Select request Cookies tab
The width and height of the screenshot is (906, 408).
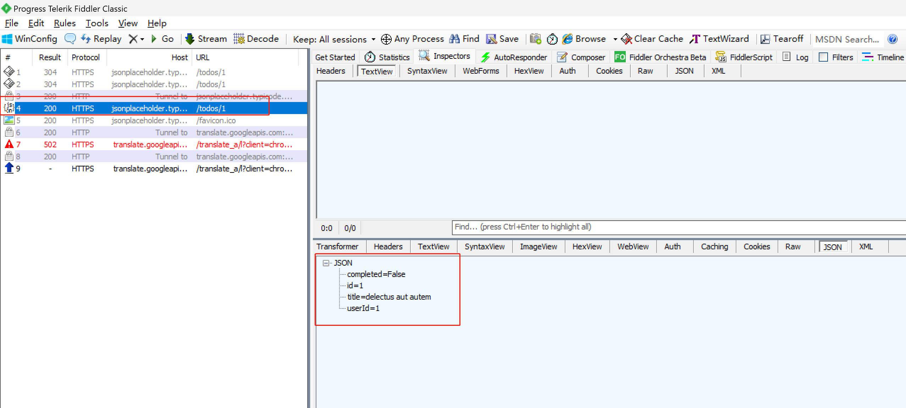click(x=609, y=71)
